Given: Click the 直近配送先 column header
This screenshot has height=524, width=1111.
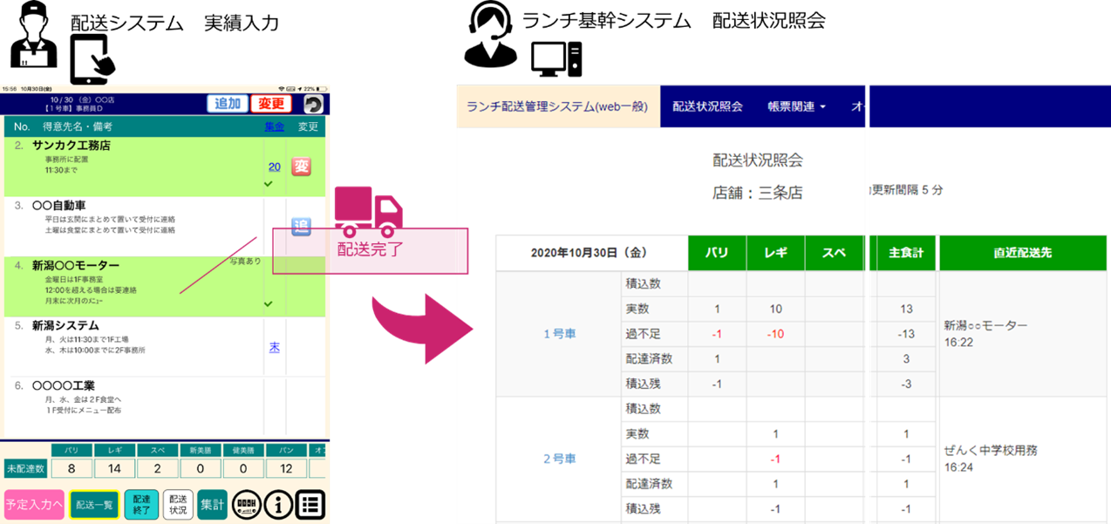Looking at the screenshot, I should click(x=1022, y=253).
